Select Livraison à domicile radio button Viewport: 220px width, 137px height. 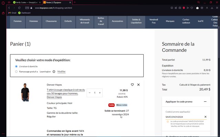16,66
